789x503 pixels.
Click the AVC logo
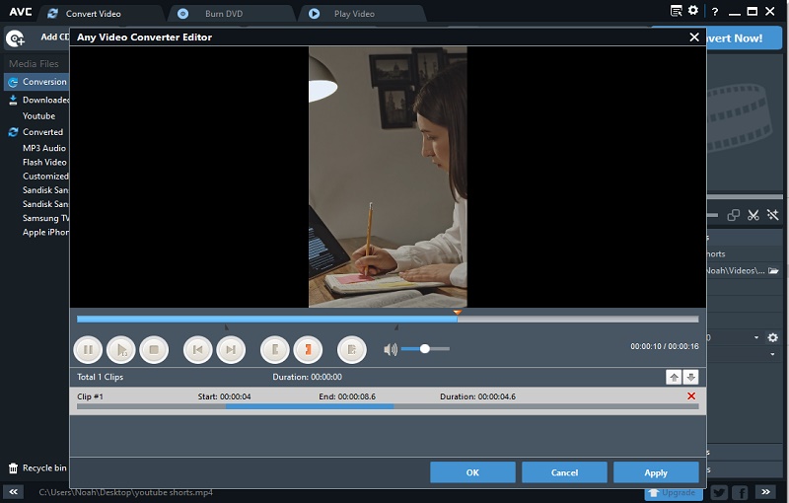click(20, 12)
